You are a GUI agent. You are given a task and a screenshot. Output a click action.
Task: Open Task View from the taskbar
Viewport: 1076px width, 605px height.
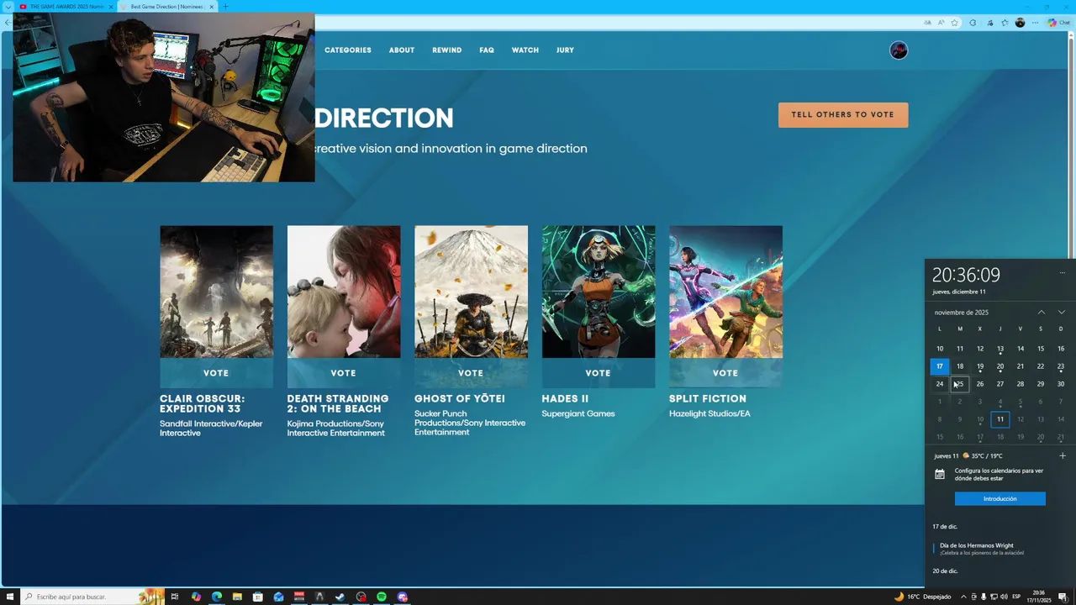click(175, 597)
